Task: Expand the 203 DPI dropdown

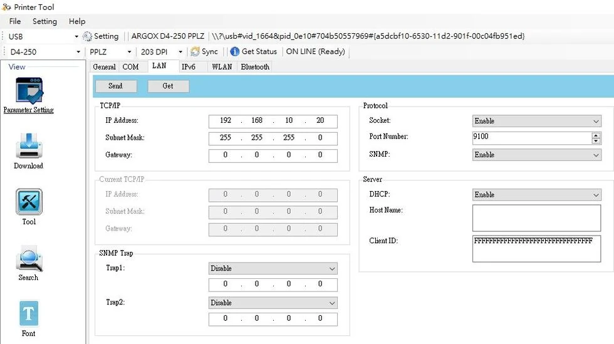Action: (x=180, y=52)
